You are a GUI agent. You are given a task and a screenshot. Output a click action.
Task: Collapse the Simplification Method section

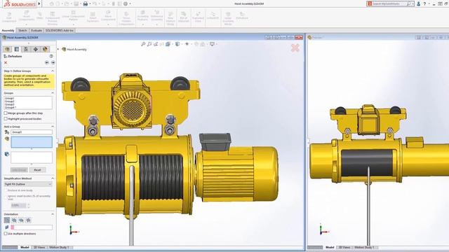pos(53,178)
